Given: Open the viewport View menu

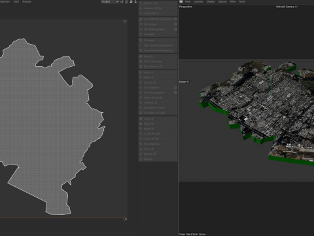Looking at the screenshot, I should click(188, 2).
